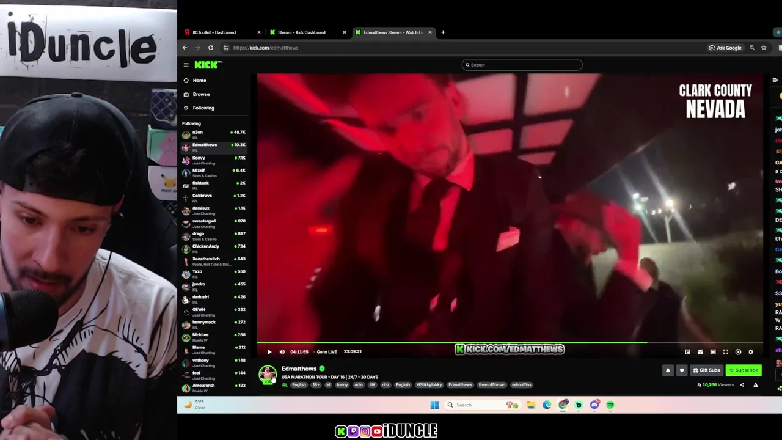Close the Edmatthews Stream tab
Image resolution: width=782 pixels, height=440 pixels.
click(x=430, y=32)
